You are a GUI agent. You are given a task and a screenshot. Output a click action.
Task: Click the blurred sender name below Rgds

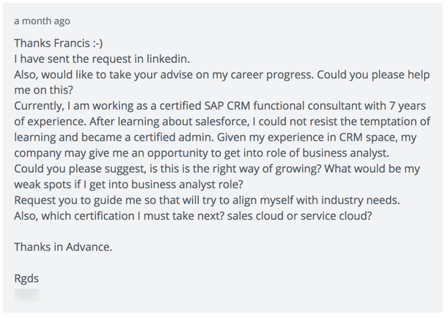(x=26, y=295)
